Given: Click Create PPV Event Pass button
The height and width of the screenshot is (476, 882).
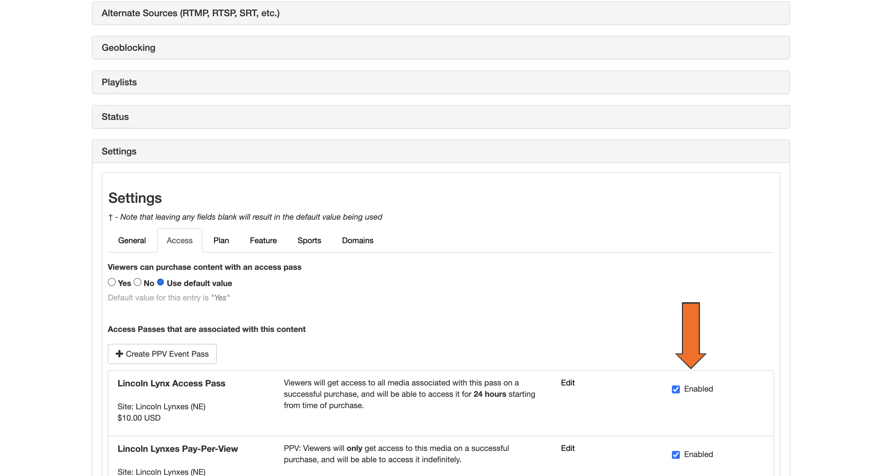Looking at the screenshot, I should point(162,354).
